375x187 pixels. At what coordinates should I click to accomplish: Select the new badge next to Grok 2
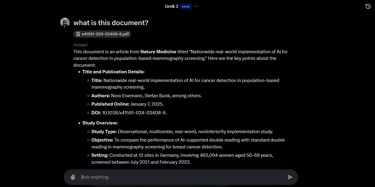185,6
